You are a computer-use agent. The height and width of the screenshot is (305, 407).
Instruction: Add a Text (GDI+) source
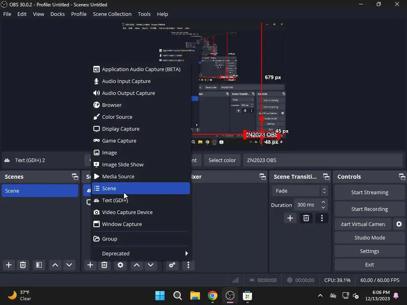(x=141, y=200)
